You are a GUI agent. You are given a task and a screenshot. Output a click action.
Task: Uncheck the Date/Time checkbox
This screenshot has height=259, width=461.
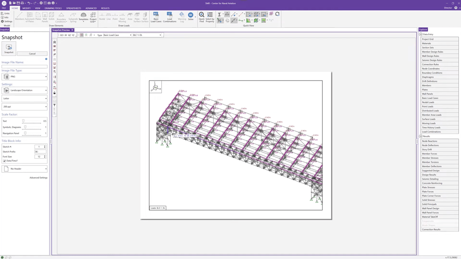5,161
